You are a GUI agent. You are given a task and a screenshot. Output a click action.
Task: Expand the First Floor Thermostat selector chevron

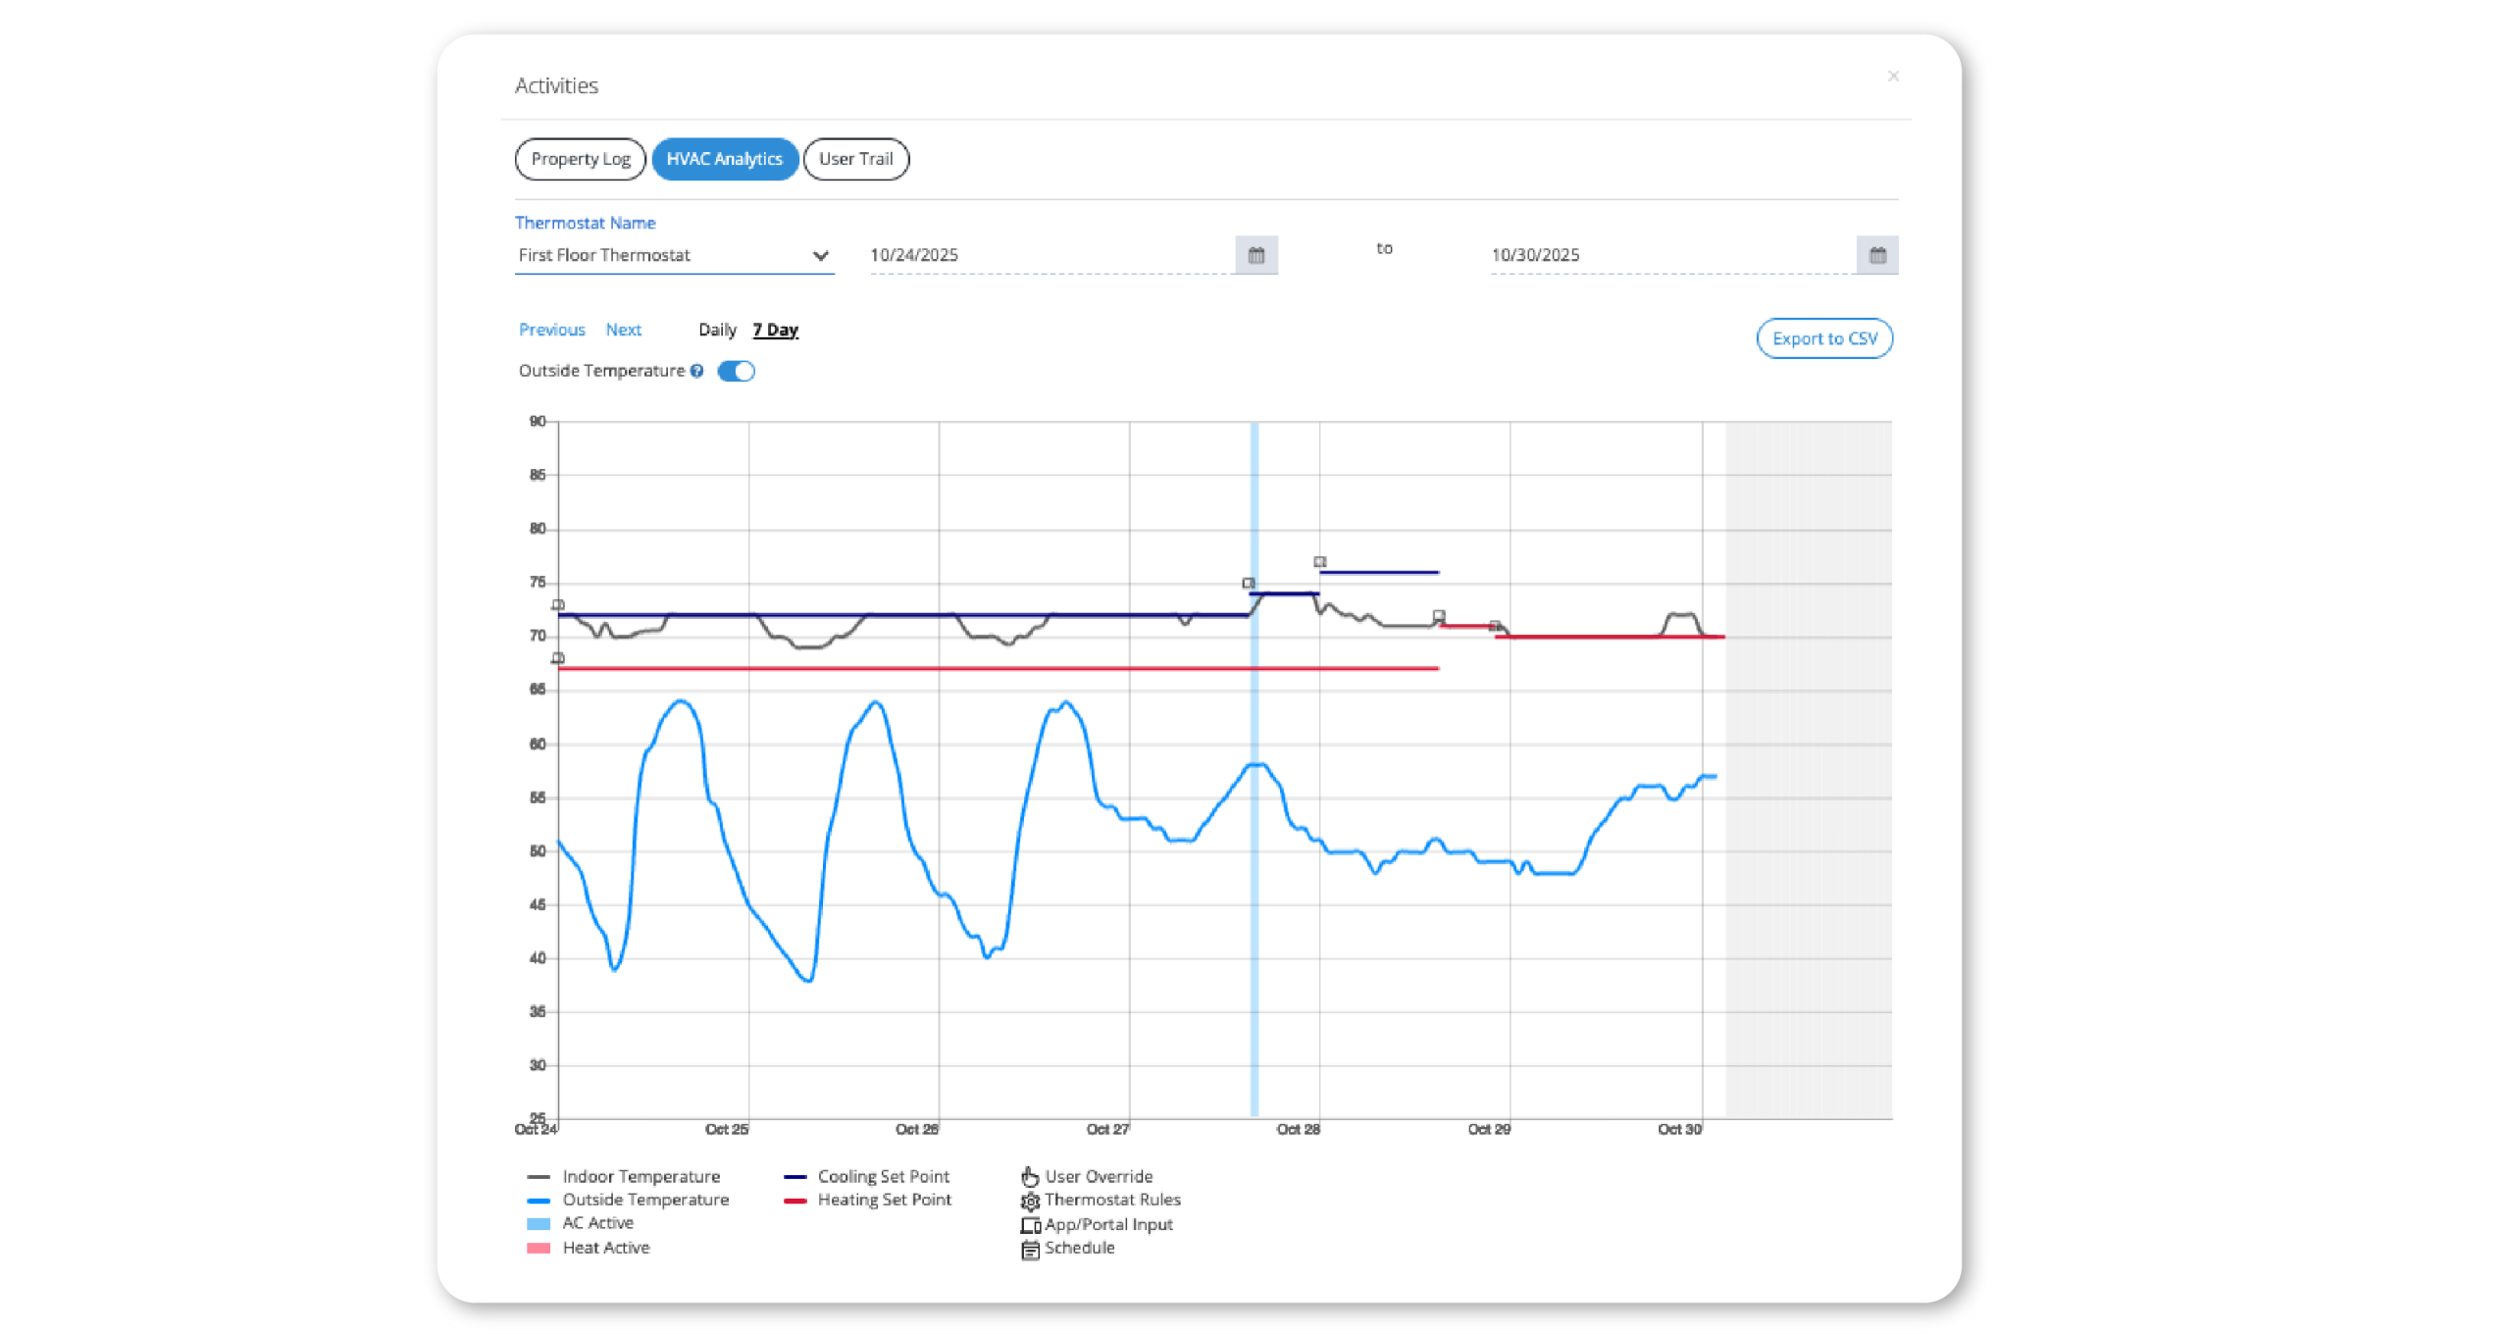(x=820, y=255)
